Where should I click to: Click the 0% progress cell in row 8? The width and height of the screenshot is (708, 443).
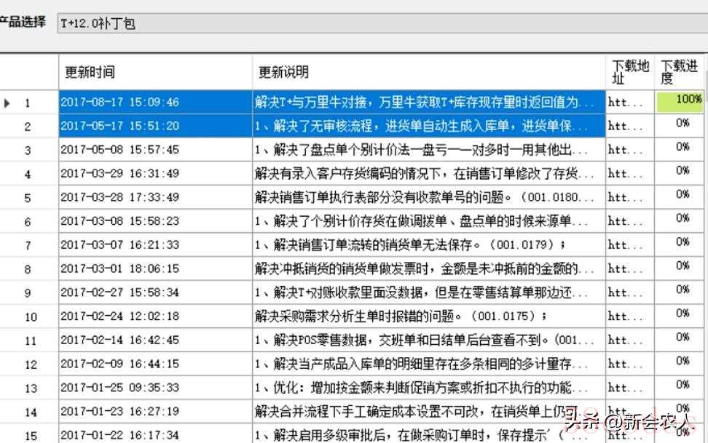point(679,269)
